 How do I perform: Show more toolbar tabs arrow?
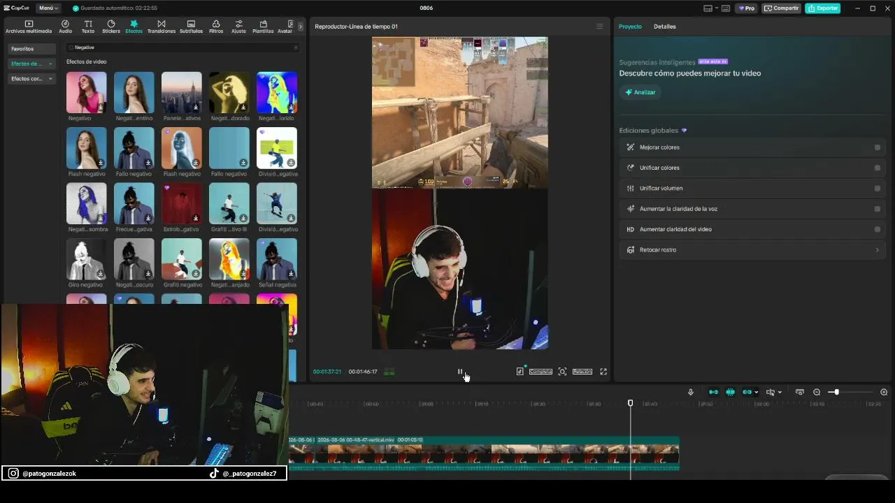coord(301,27)
